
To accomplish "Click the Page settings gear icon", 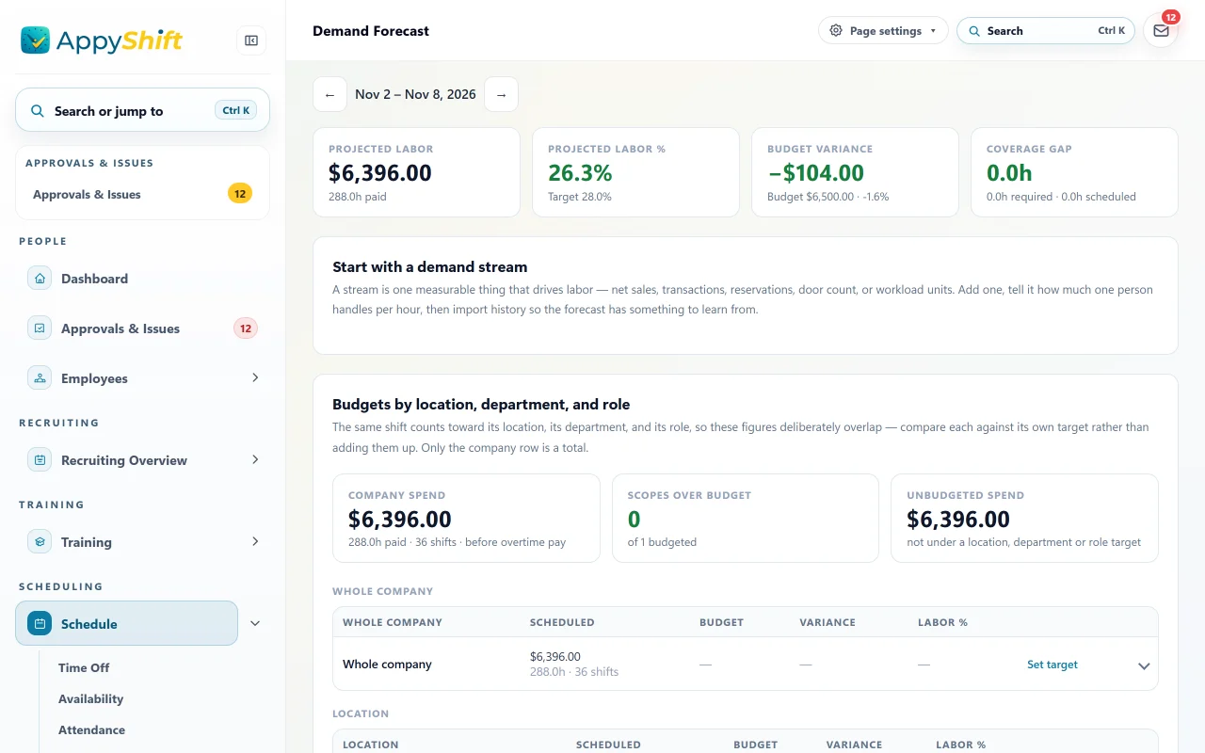I will pos(836,31).
